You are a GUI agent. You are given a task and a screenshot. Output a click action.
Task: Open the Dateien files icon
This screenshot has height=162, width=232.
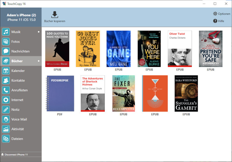[6, 139]
